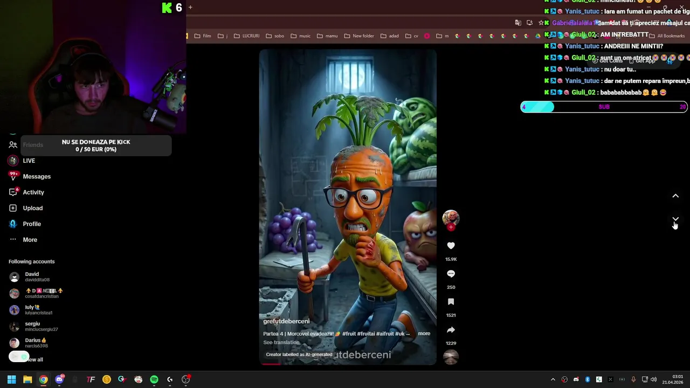This screenshot has width=690, height=388.
Task: Open the TF app in the taskbar
Action: click(91, 379)
